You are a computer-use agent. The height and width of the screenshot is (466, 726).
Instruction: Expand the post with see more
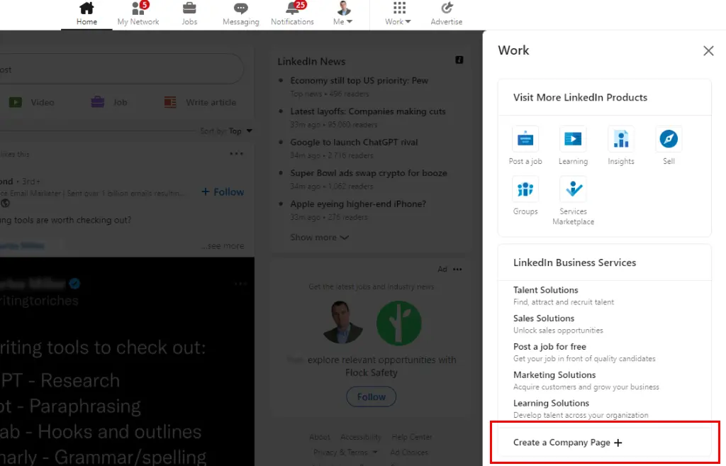pyautogui.click(x=223, y=246)
